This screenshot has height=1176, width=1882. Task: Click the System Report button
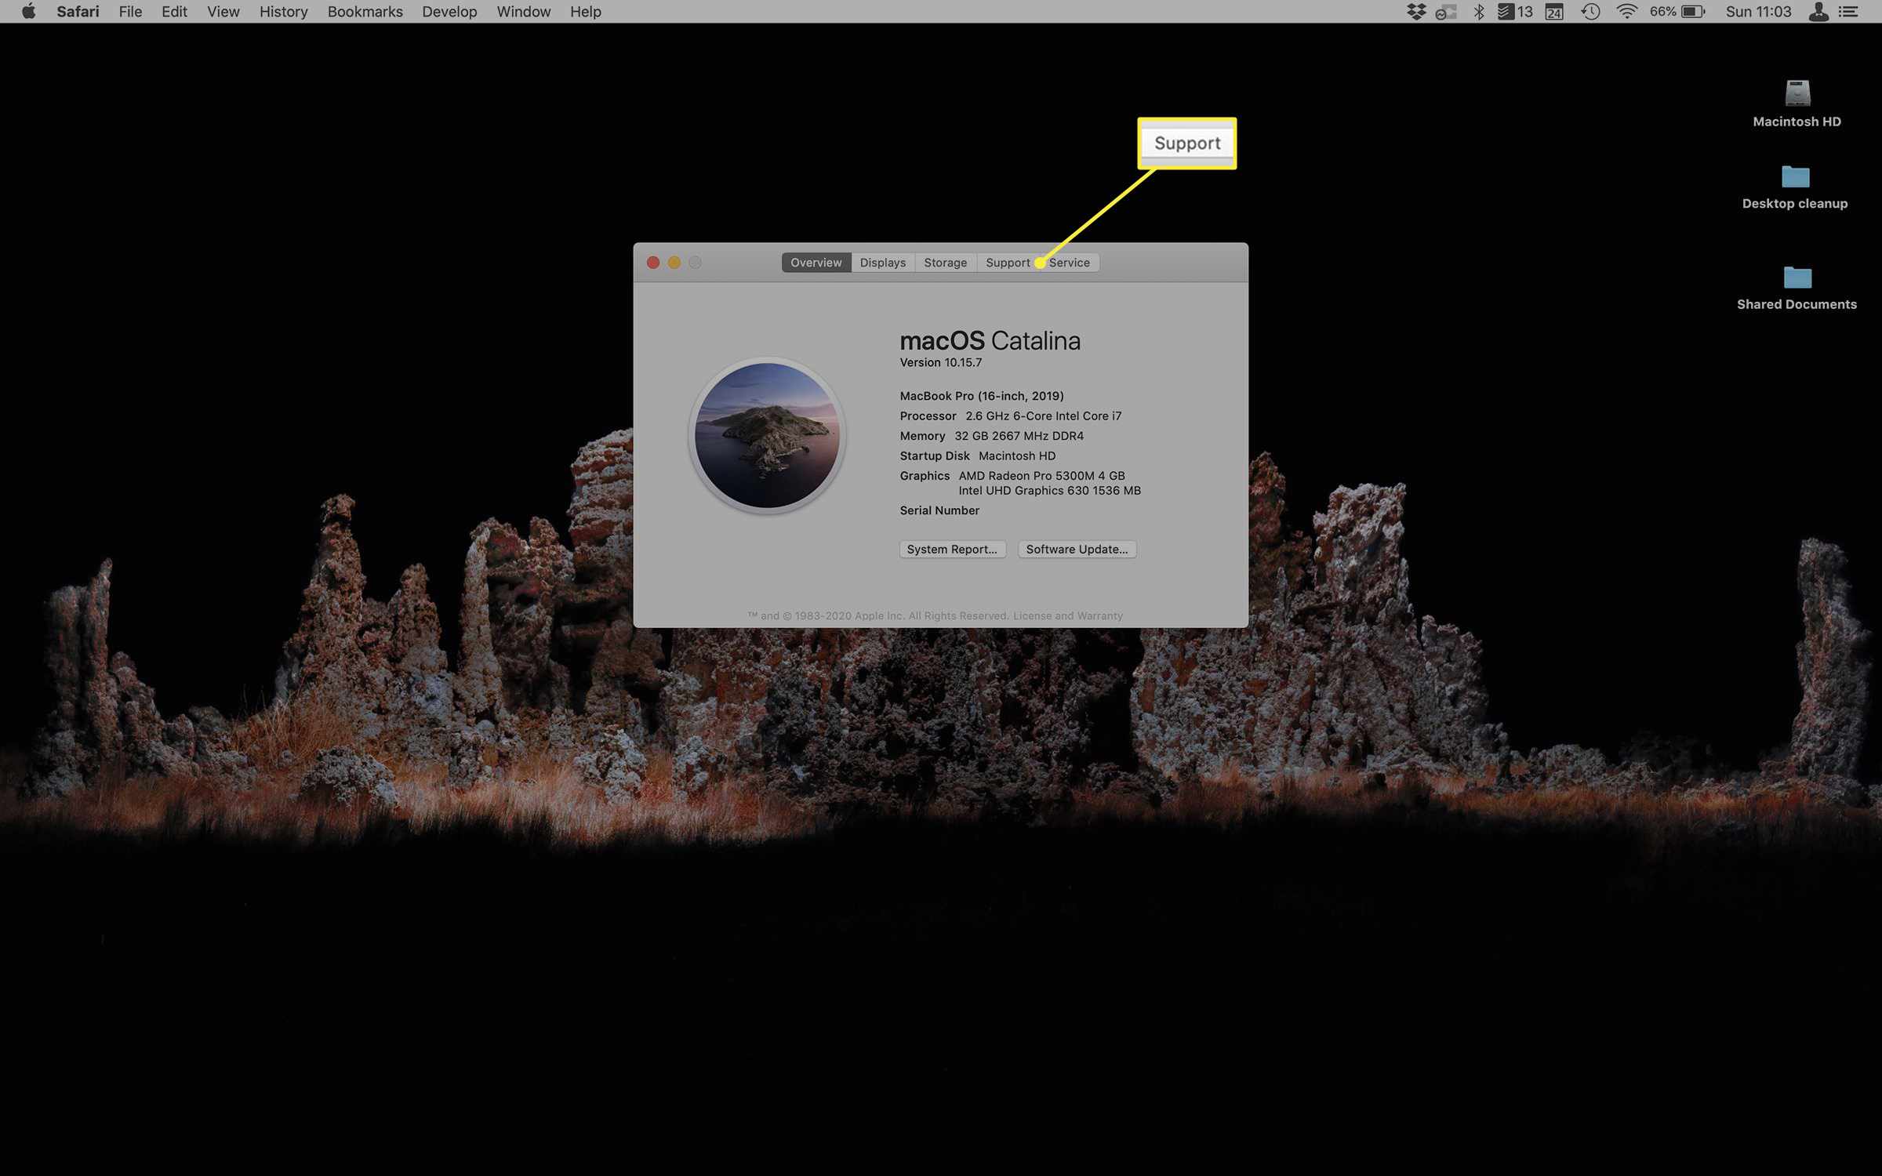click(x=952, y=550)
